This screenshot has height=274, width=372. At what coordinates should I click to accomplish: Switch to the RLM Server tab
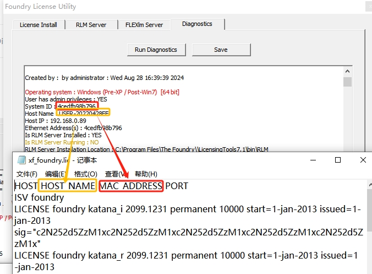coord(91,25)
